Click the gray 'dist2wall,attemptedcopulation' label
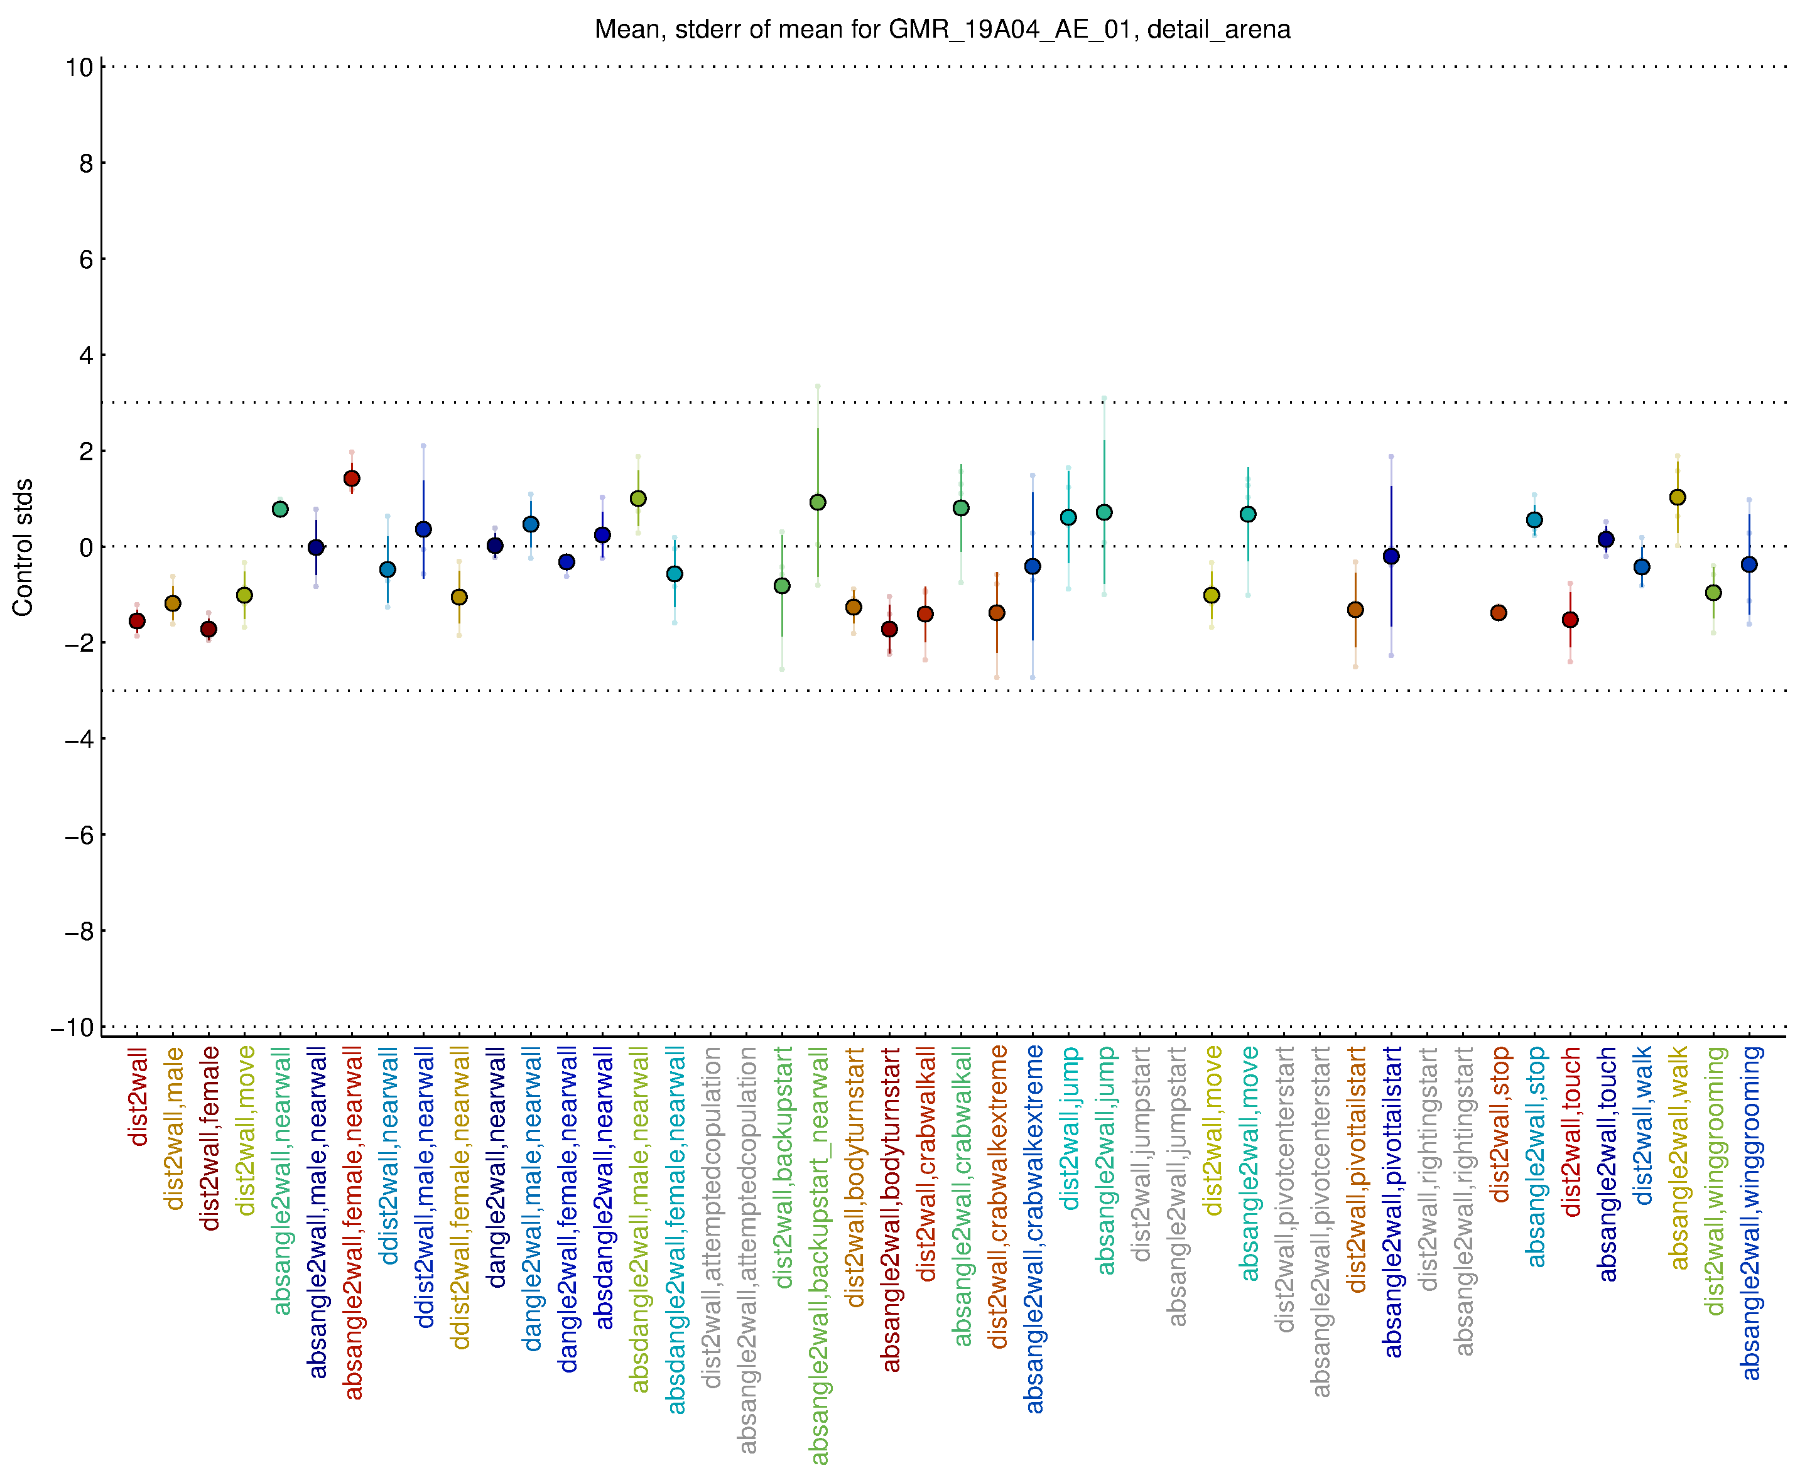1795x1473 pixels. (710, 1217)
